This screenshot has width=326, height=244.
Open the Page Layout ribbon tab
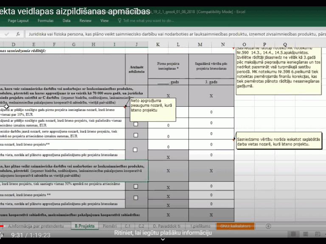click(x=18, y=20)
